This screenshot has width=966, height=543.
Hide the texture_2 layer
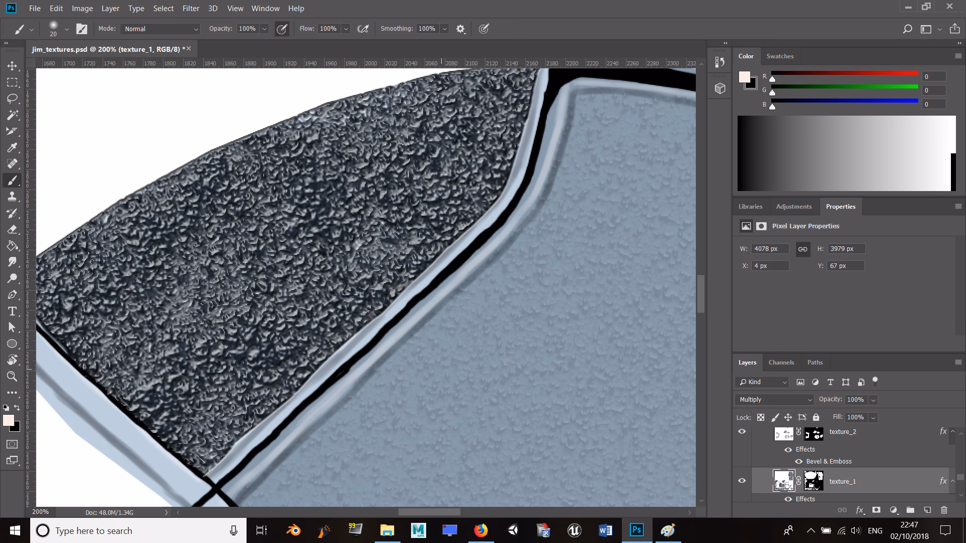[x=742, y=431]
